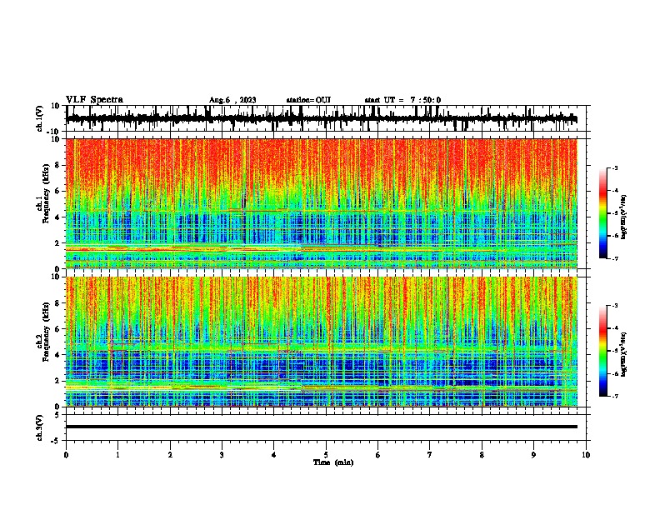The image size is (660, 510).
Task: Select the "Aug.6 , 2023" date text
Action: tap(232, 100)
